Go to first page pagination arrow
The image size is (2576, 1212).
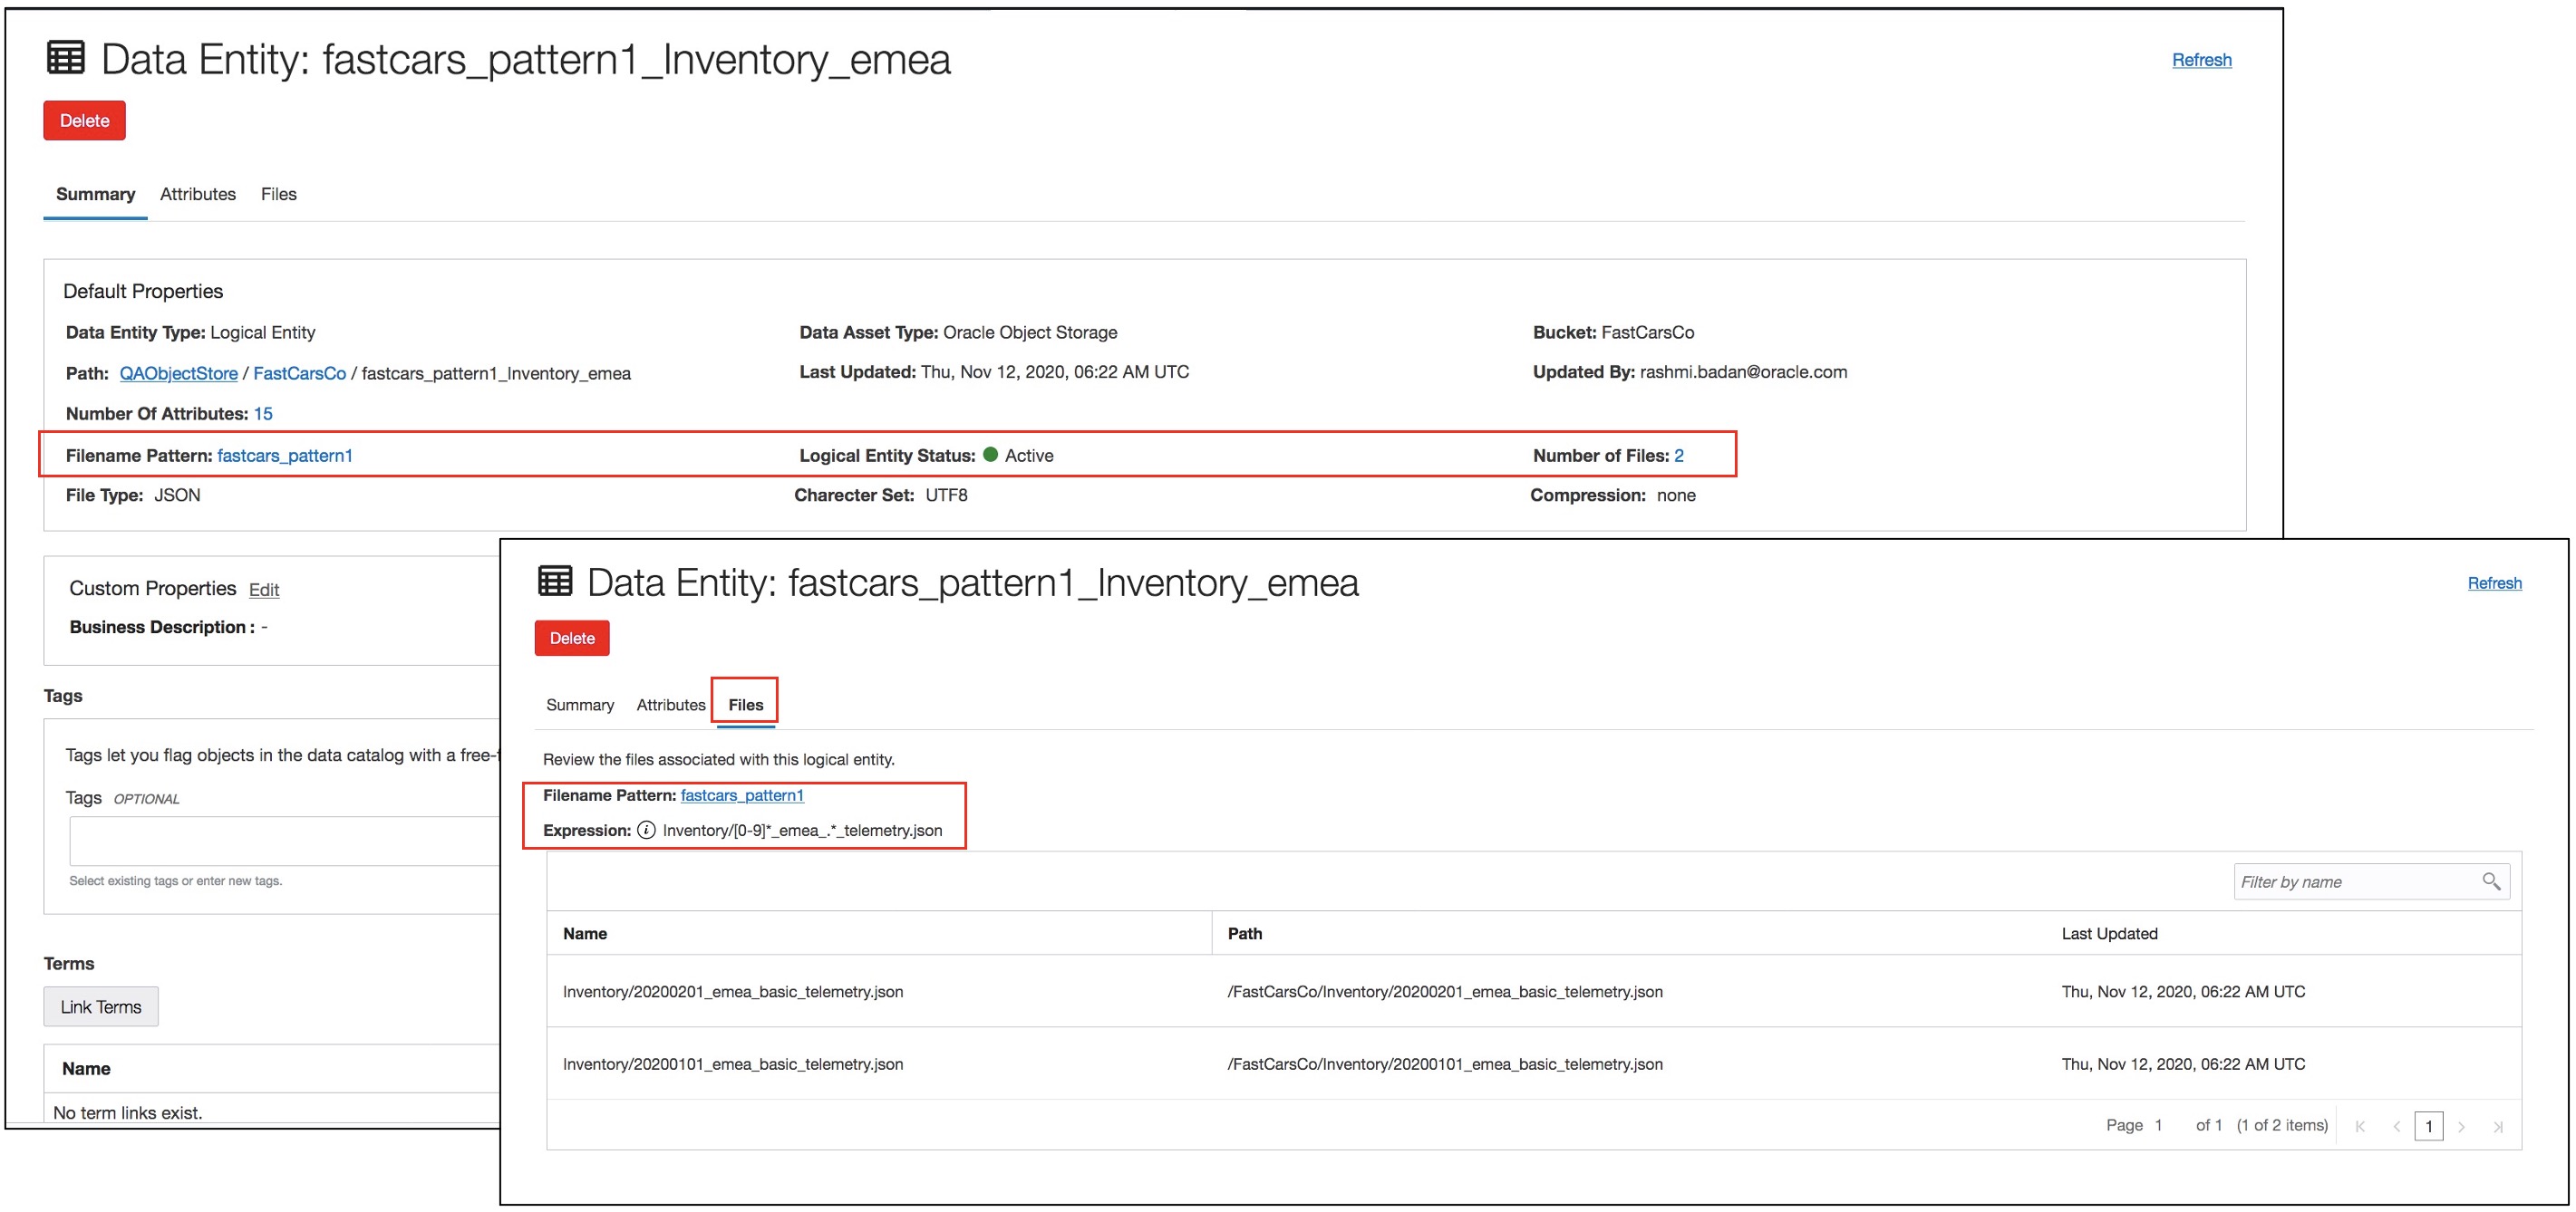[x=2360, y=1126]
